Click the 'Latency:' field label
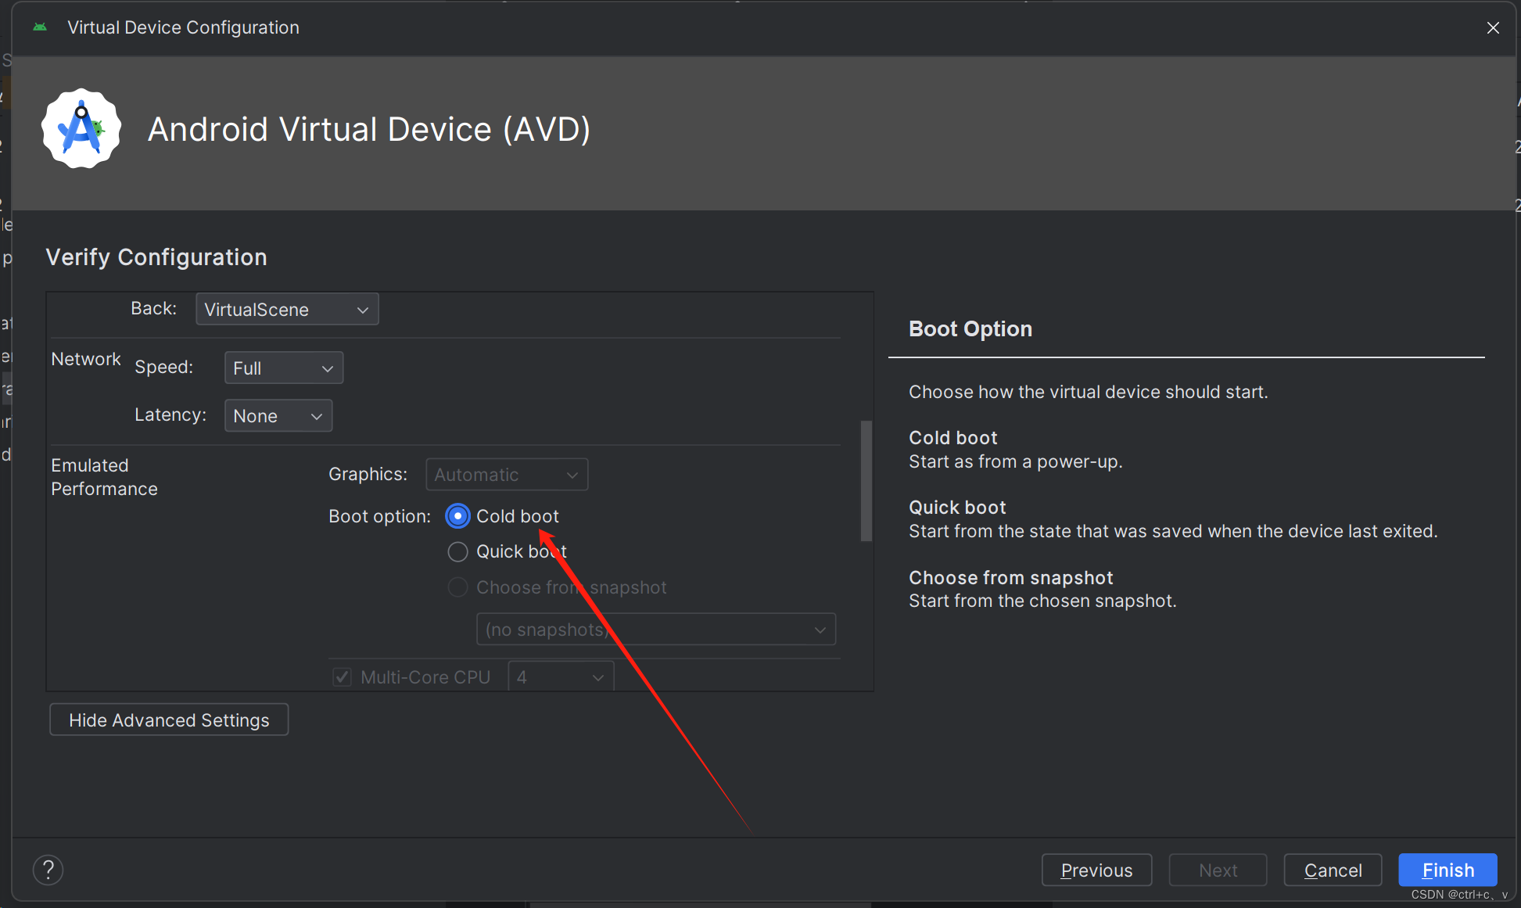 pyautogui.click(x=170, y=415)
